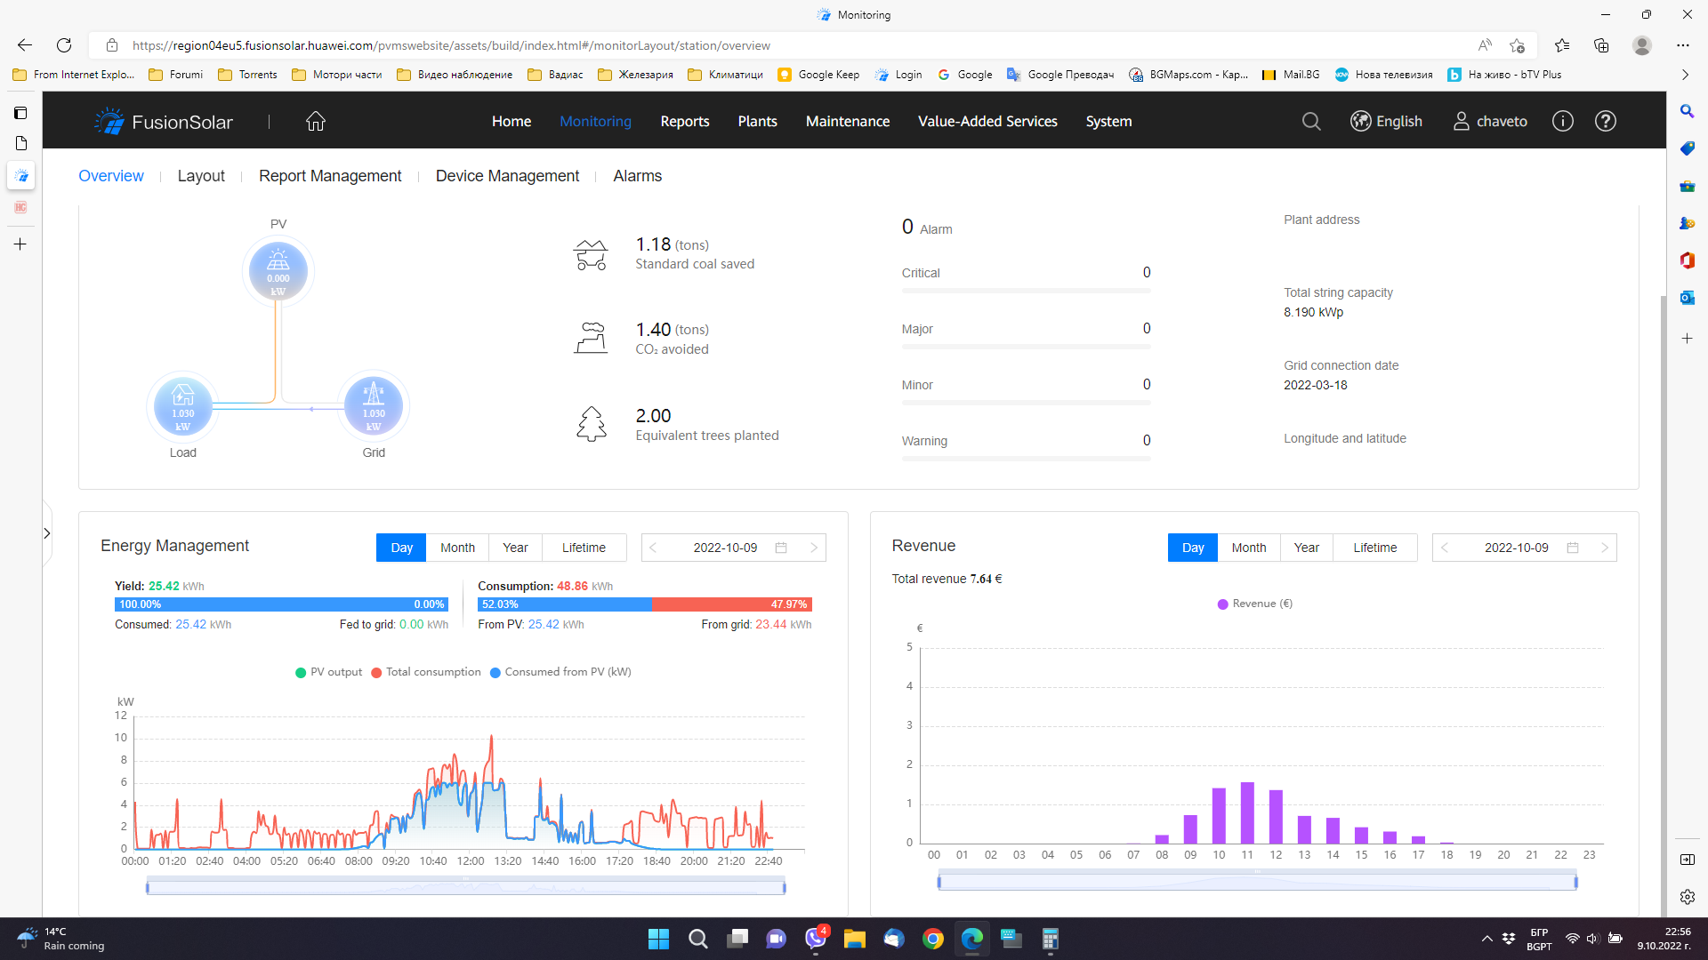Go to previous day in Revenue date picker
This screenshot has width=1708, height=960.
(x=1445, y=548)
